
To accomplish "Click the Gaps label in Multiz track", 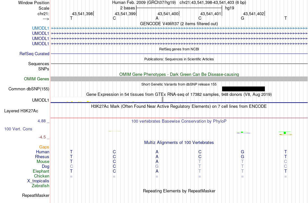I will click(x=44, y=147).
